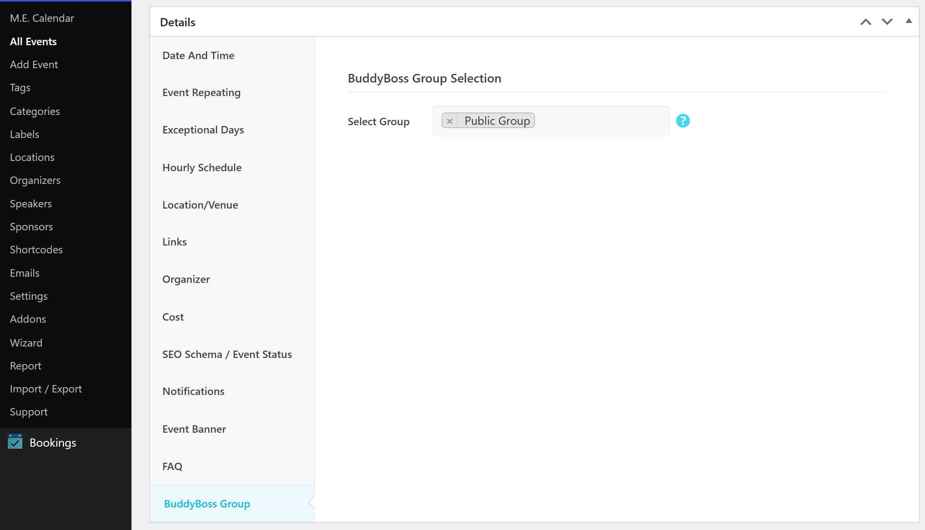Click the Select Group label
The image size is (925, 530).
(x=379, y=122)
